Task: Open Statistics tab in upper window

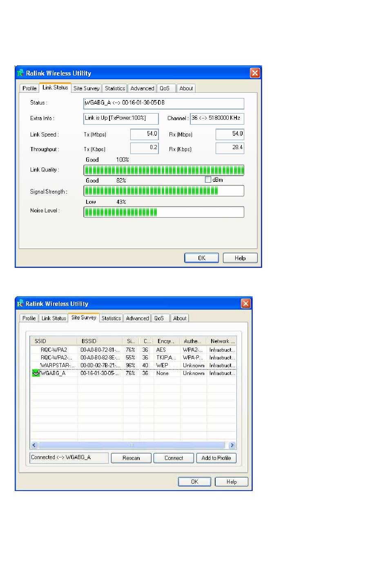Action: click(115, 88)
